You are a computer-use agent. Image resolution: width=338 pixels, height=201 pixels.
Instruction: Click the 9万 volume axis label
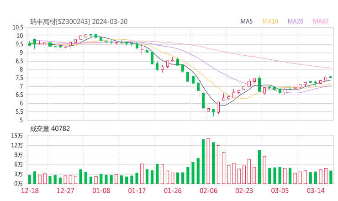click(19, 155)
